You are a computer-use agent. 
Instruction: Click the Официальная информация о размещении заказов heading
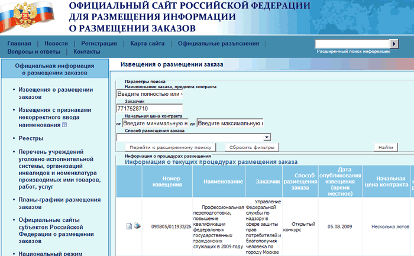[54, 69]
